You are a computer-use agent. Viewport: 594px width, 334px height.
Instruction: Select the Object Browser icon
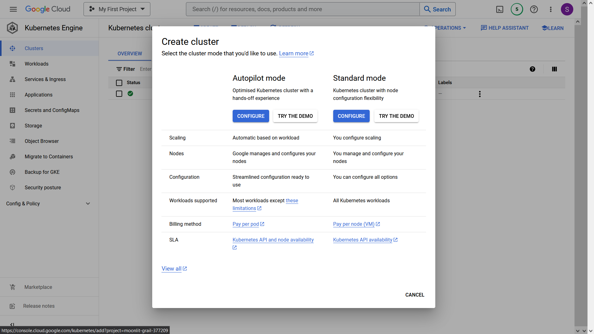point(12,141)
